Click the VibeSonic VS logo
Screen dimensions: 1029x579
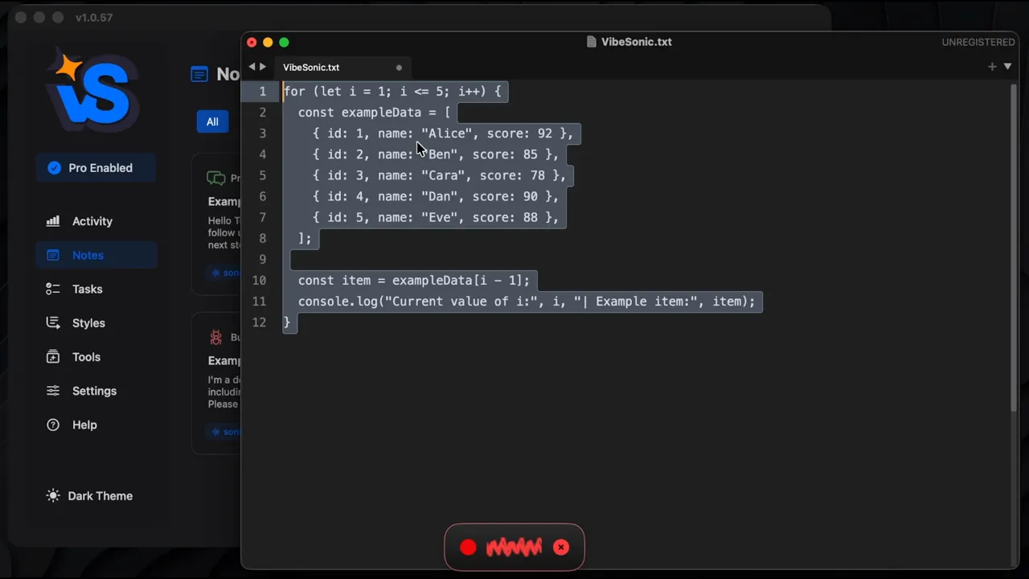pyautogui.click(x=92, y=90)
